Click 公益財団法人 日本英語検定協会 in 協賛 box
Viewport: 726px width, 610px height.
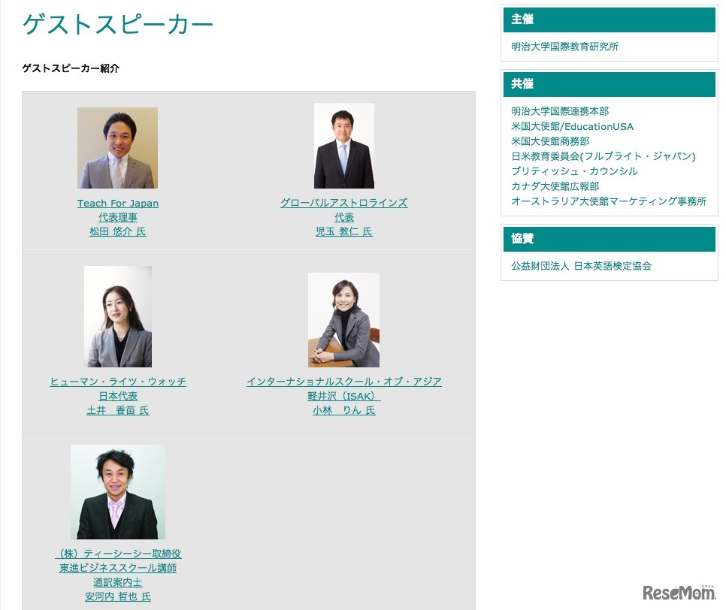coord(581,266)
